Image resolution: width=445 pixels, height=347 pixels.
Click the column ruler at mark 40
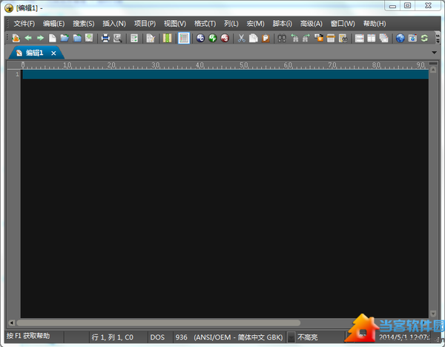pos(200,65)
